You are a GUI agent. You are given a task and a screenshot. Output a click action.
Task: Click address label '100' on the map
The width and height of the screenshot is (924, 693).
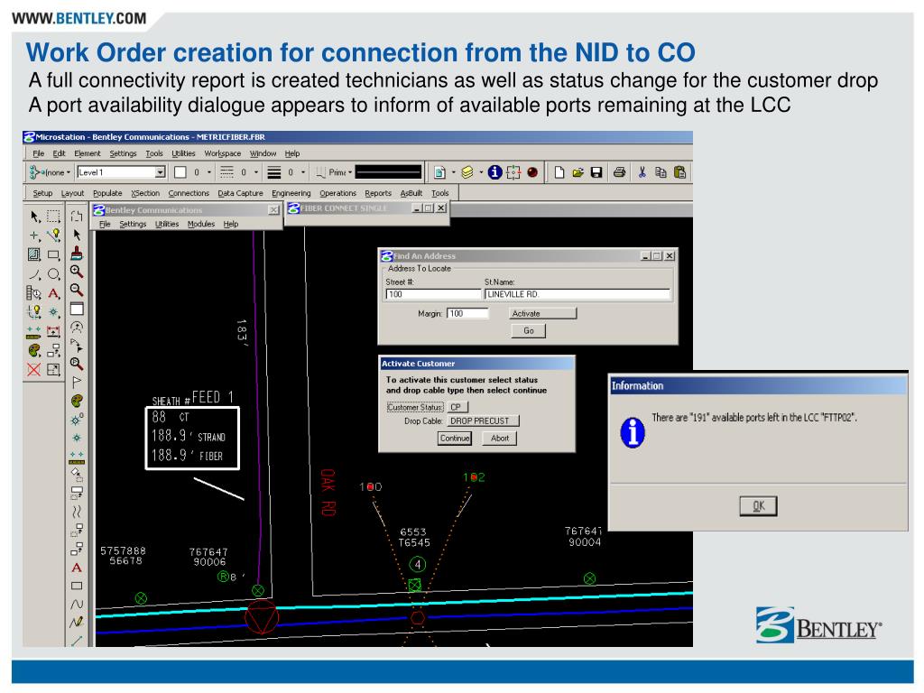click(371, 486)
